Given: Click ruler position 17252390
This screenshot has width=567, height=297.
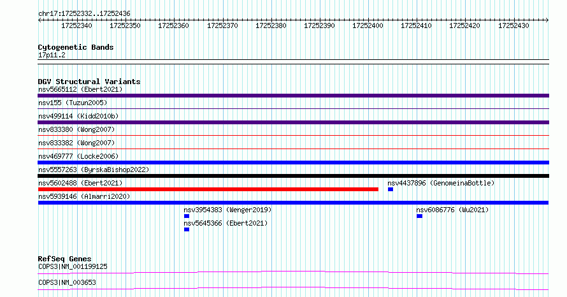Looking at the screenshot, I should coord(319,25).
